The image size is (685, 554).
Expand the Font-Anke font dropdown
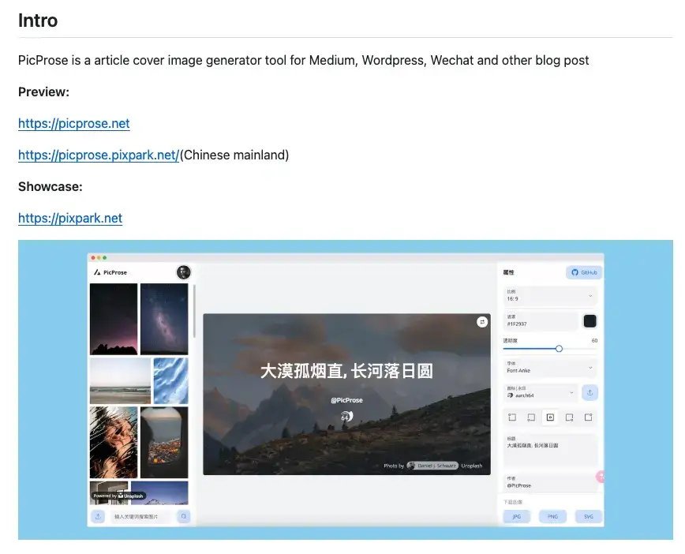point(550,368)
